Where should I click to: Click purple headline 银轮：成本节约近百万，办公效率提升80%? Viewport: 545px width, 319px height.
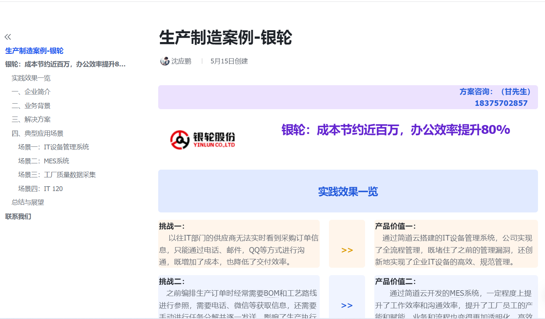[x=396, y=130]
